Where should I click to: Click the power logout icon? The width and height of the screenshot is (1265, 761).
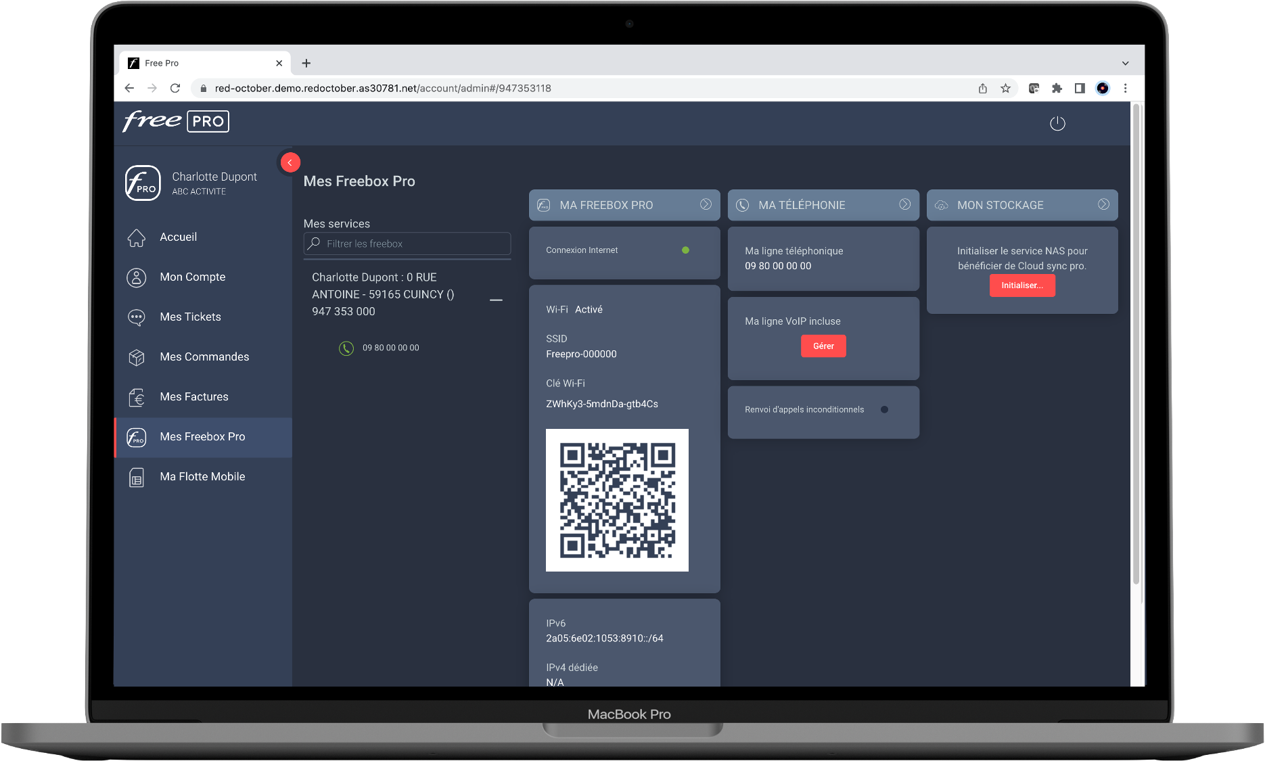1057,123
